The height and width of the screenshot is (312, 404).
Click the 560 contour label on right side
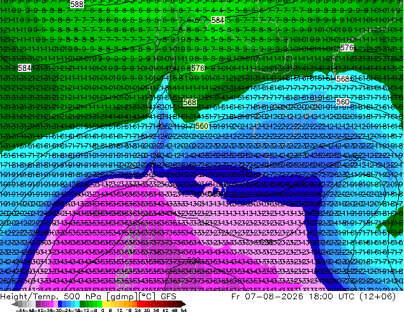pos(343,103)
